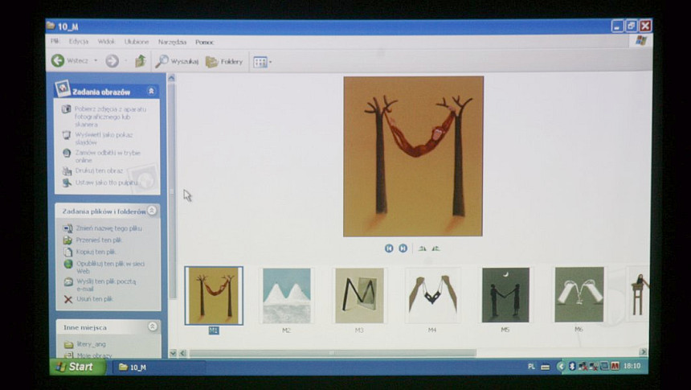The image size is (691, 390).
Task: Click Drukuj ten obraz link
Action: pos(99,170)
